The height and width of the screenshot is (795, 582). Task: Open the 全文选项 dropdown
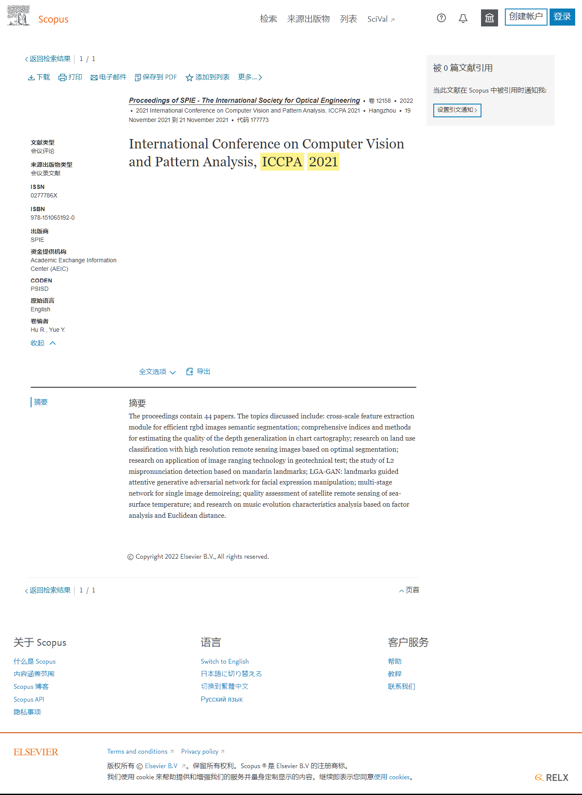157,372
